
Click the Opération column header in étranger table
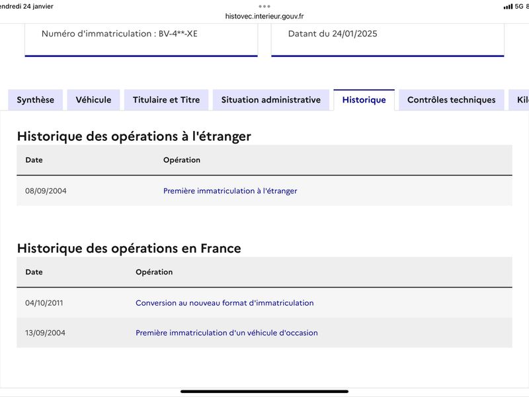pos(181,160)
